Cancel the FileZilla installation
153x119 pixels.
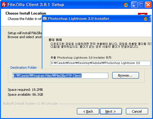tap(137, 111)
